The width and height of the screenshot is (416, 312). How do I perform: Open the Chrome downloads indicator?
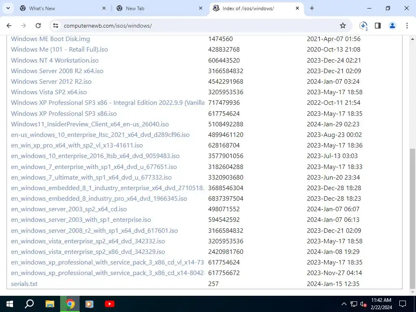[364, 26]
